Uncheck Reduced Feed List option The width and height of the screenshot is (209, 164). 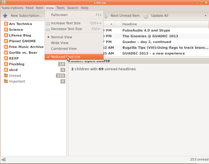point(65,57)
